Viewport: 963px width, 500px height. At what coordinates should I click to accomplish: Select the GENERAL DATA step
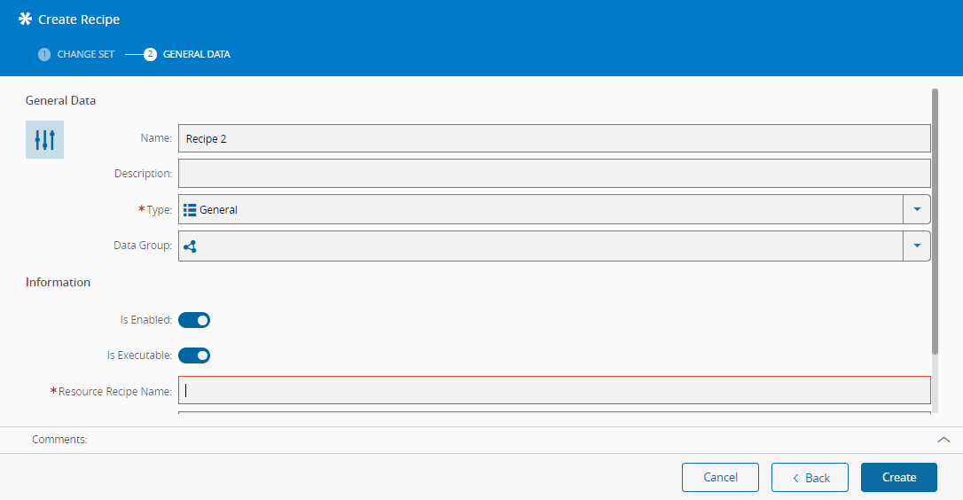coord(197,54)
